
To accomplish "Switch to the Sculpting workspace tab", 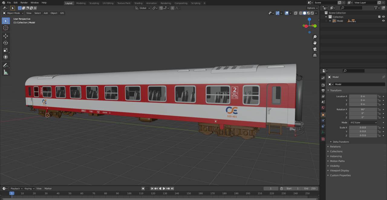I will click(x=94, y=3).
